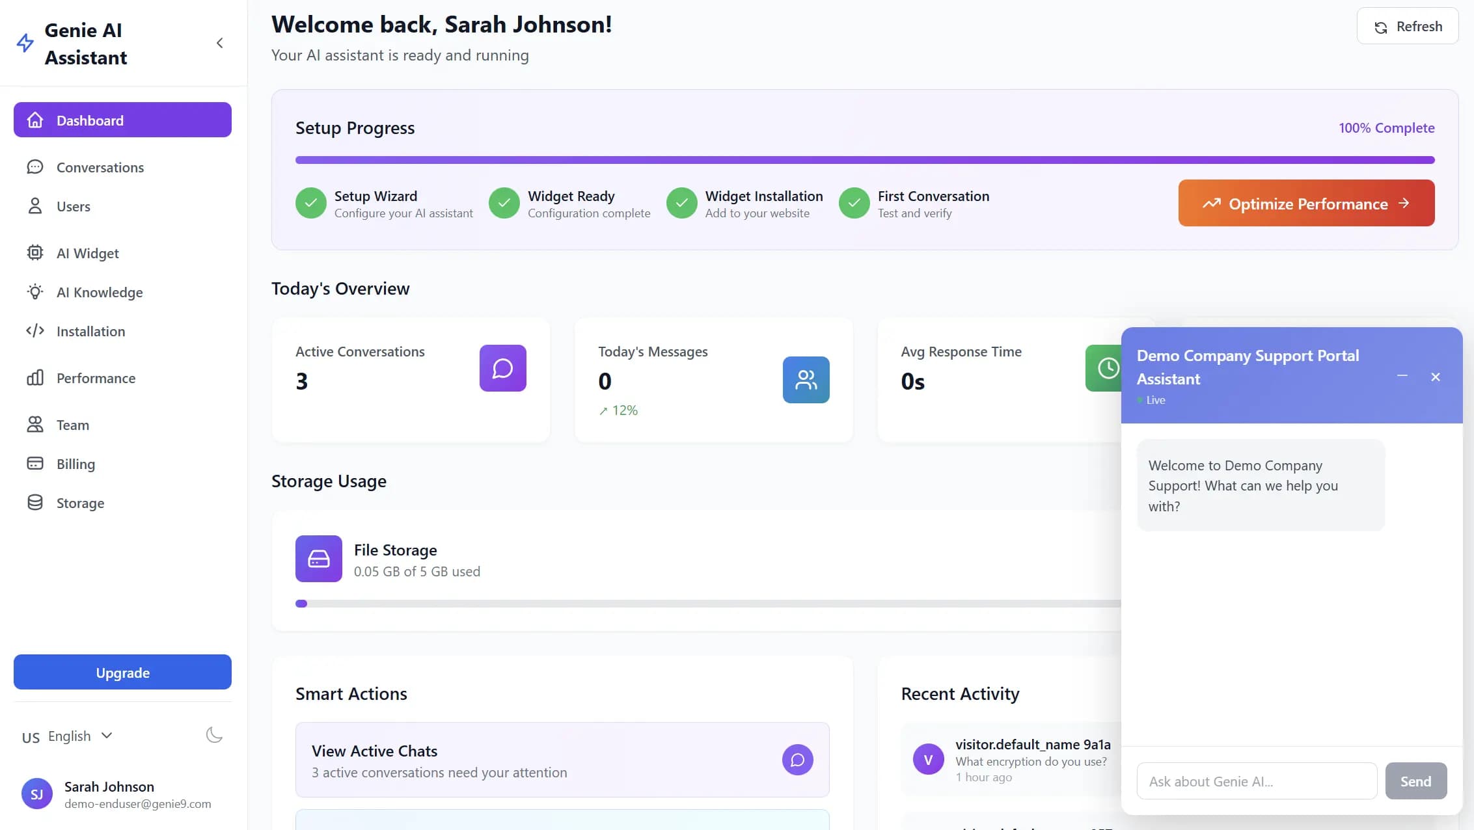Open the English language dropdown
This screenshot has height=830, width=1474.
pyautogui.click(x=68, y=736)
